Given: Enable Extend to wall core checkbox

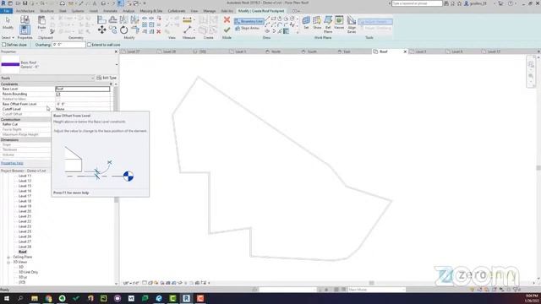Looking at the screenshot, I should point(89,45).
